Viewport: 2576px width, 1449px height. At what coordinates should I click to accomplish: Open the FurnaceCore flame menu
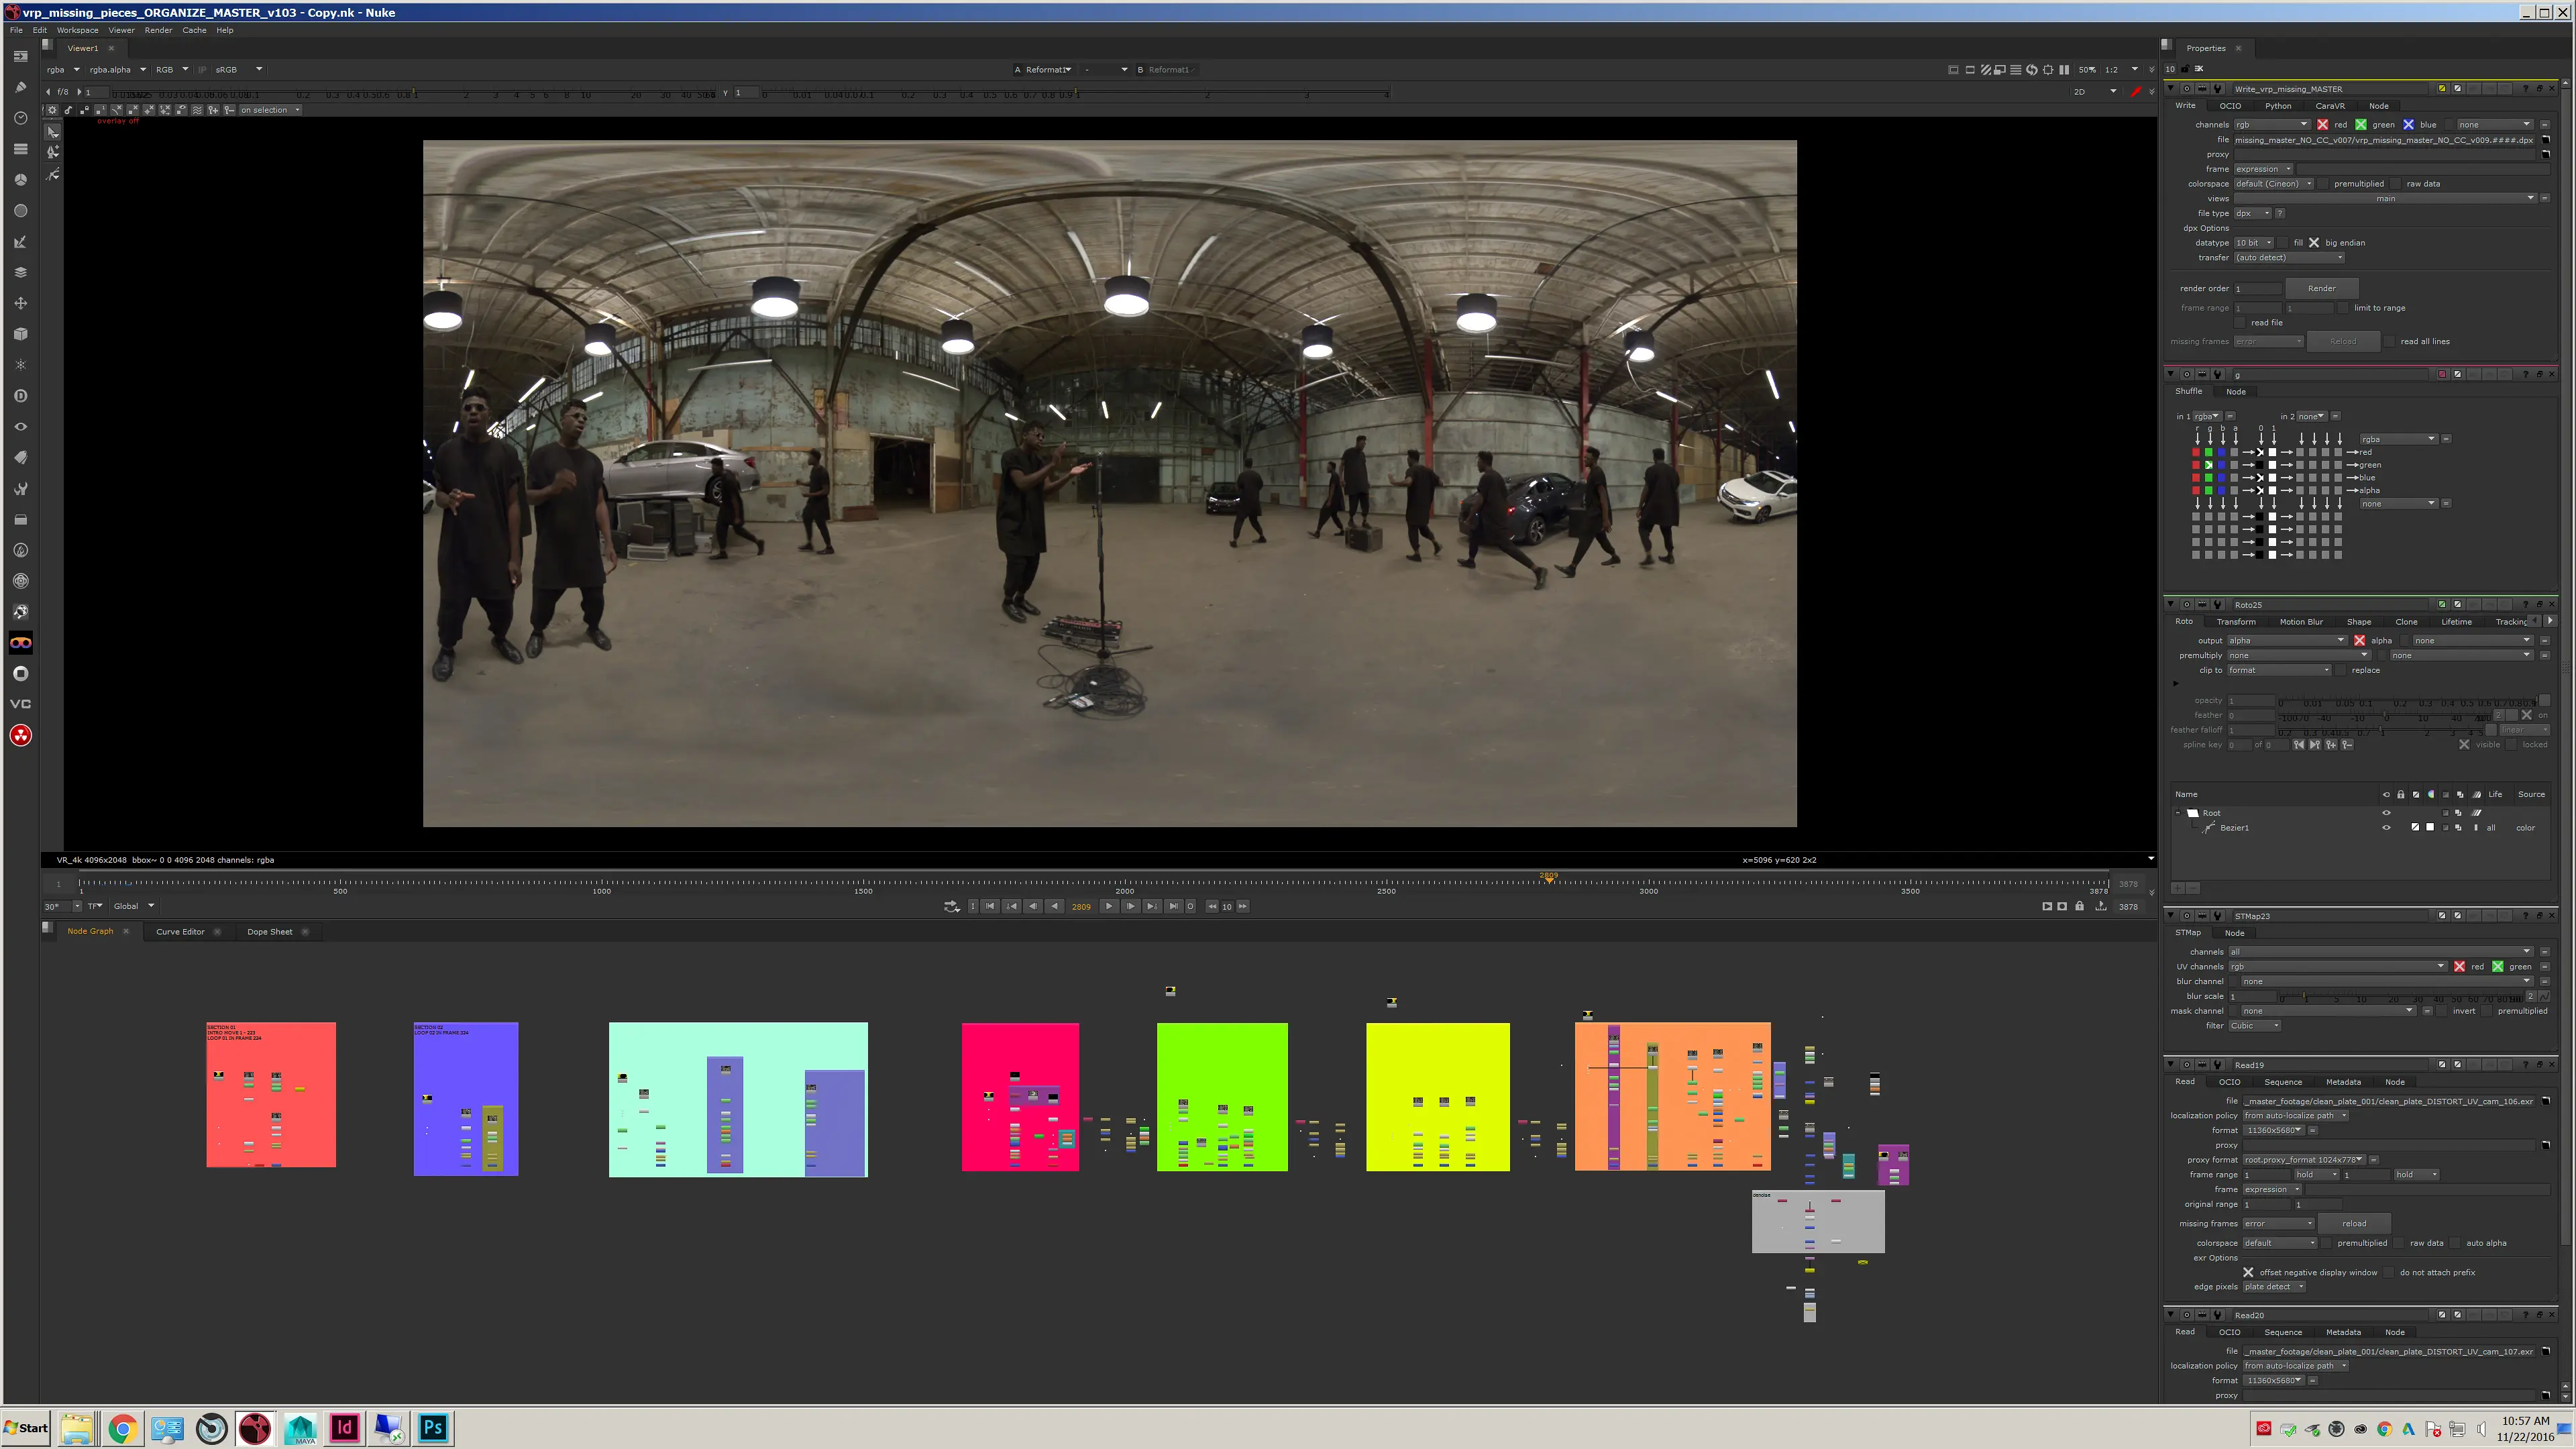20,550
